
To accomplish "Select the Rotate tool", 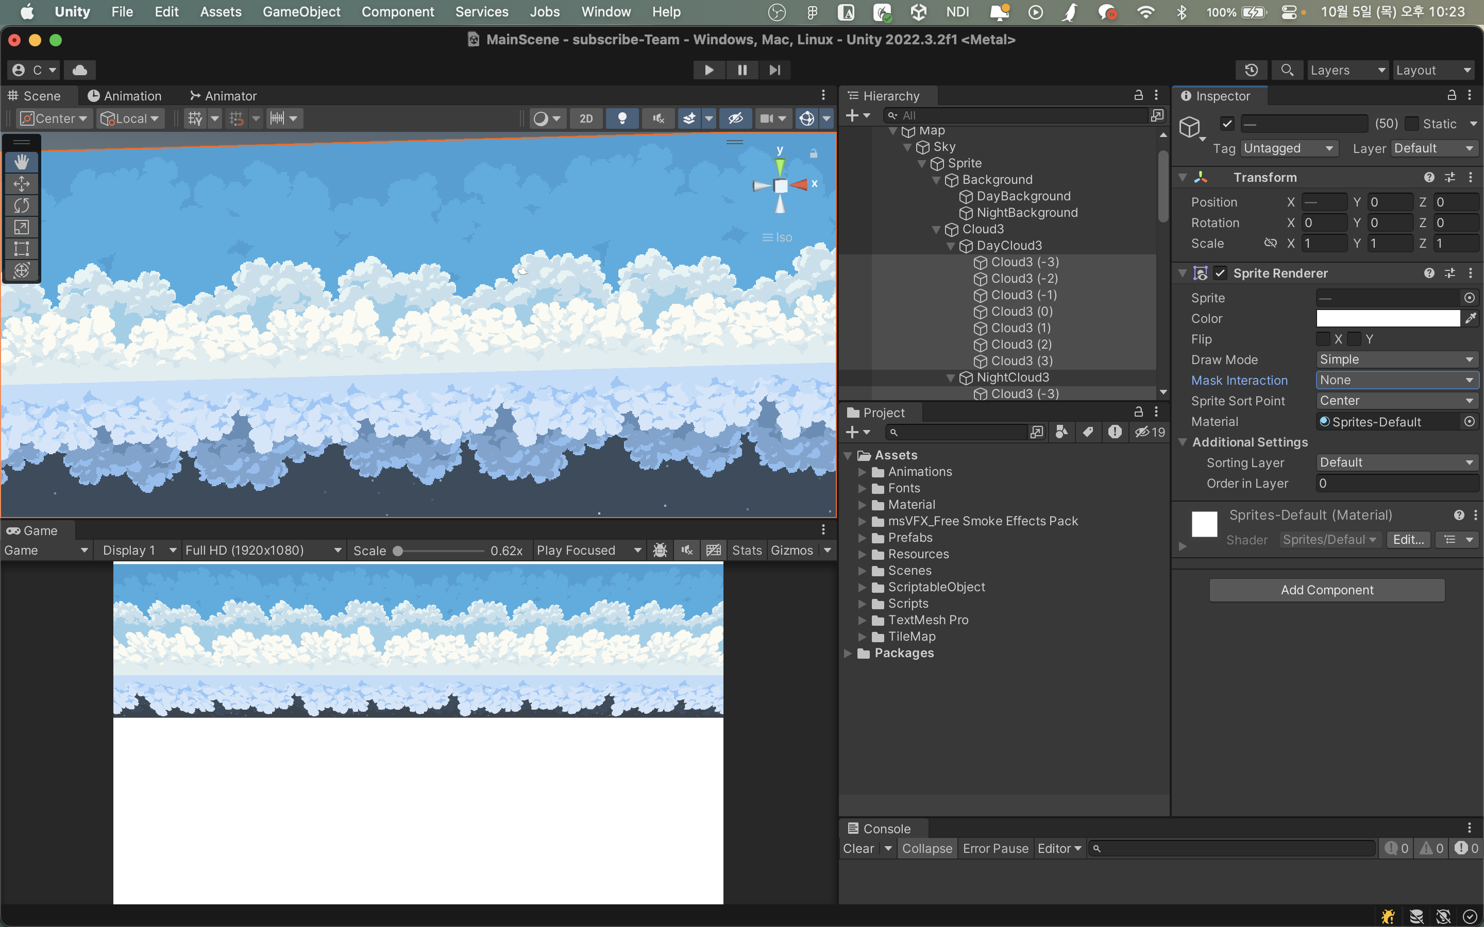I will point(22,205).
